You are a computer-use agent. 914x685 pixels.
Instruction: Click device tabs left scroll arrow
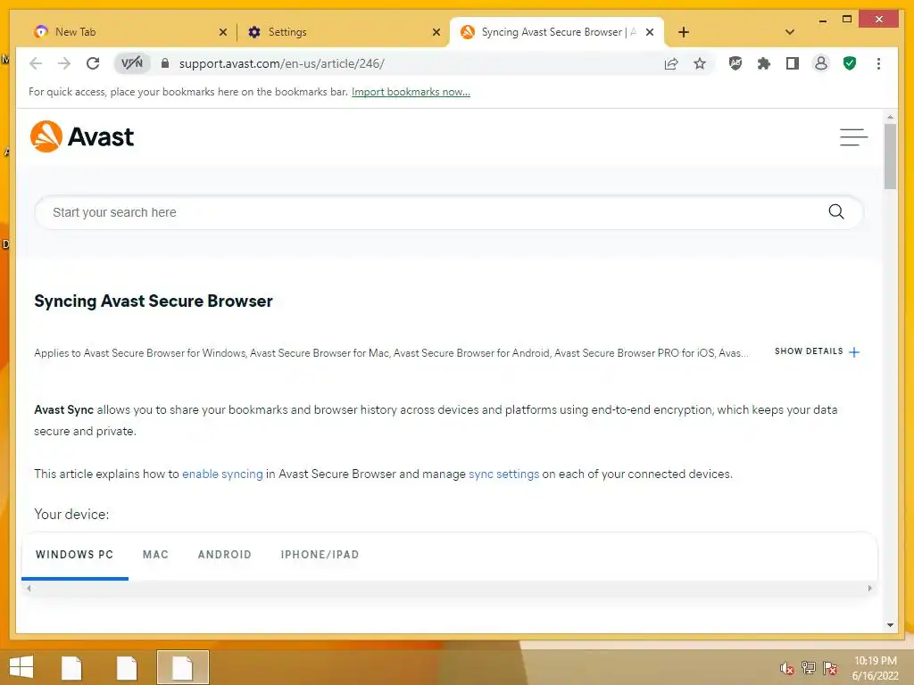(29, 589)
